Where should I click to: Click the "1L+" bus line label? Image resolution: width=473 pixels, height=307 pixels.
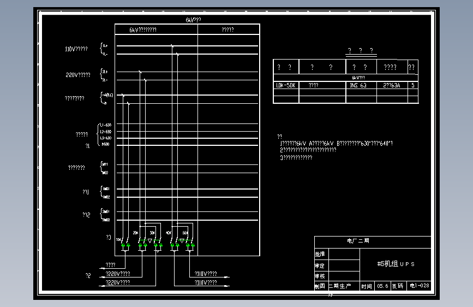pyautogui.click(x=105, y=46)
